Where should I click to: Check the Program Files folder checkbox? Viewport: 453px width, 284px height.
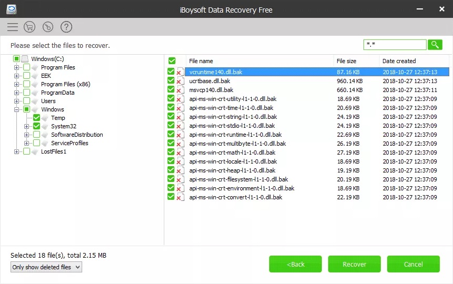pyautogui.click(x=26, y=67)
